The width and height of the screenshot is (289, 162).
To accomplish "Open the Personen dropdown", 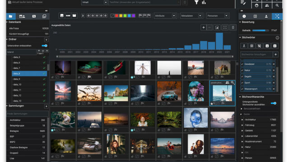I will coord(218,16).
